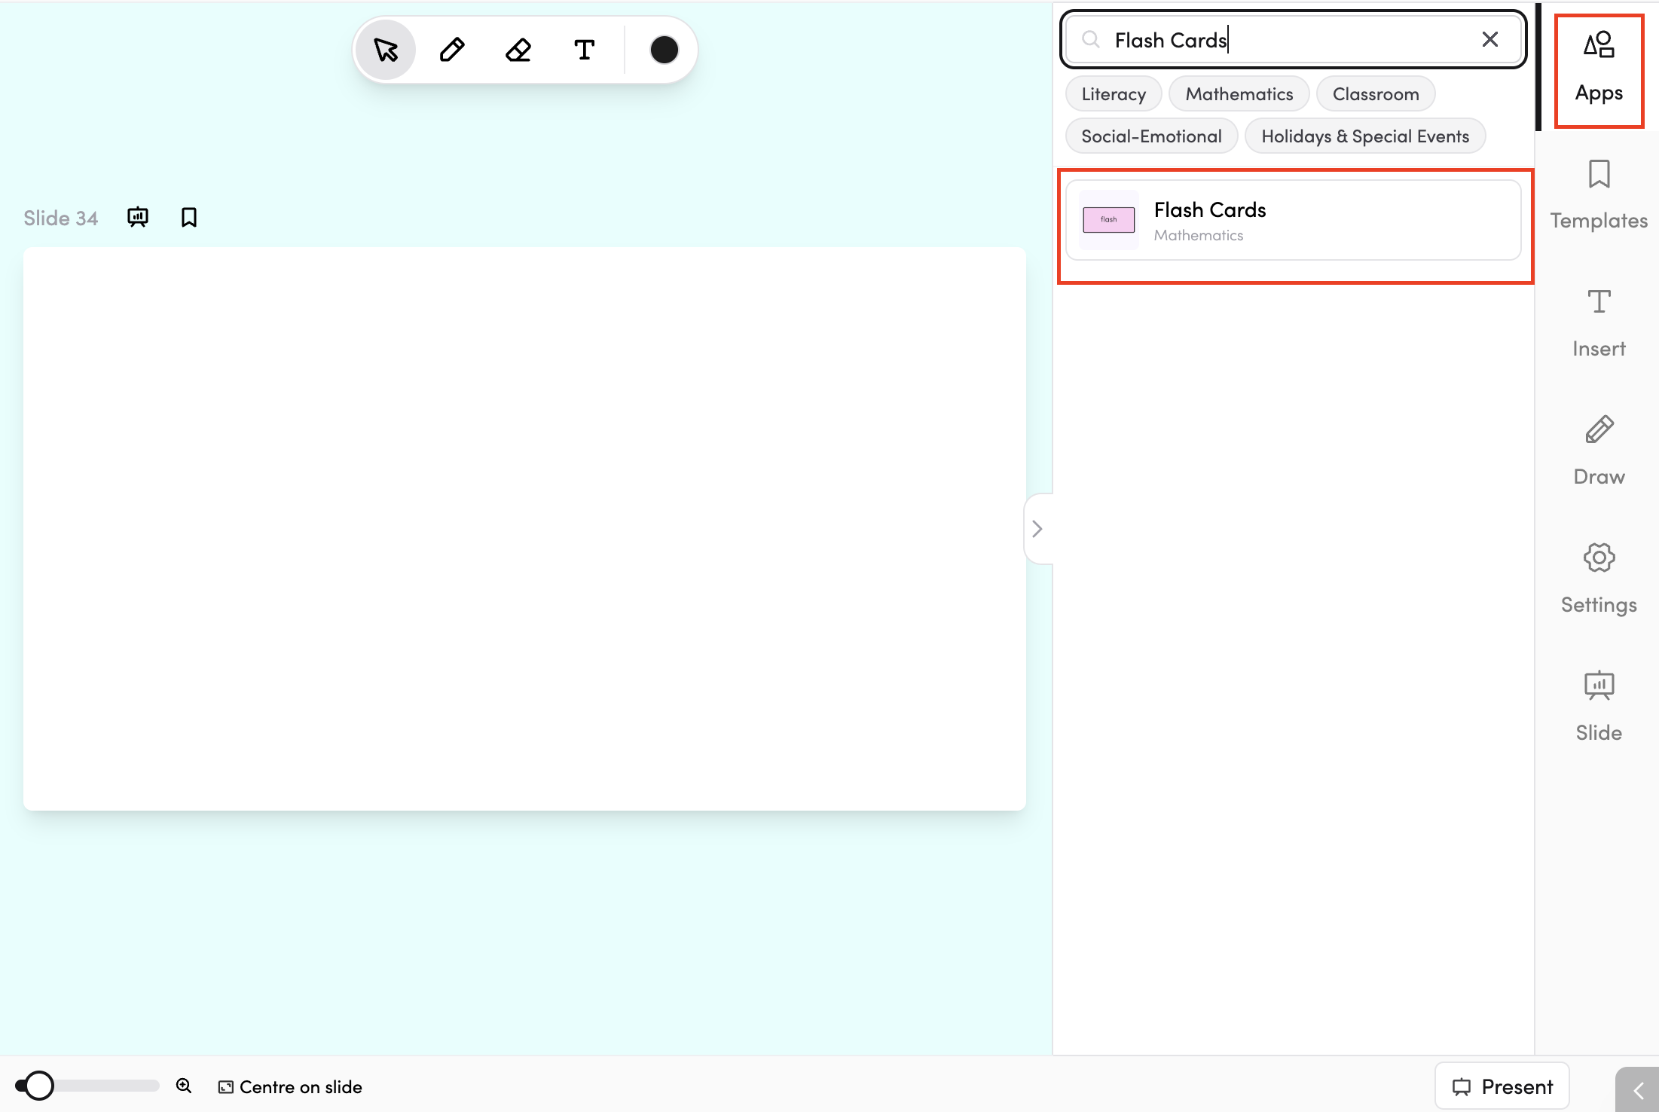Filter apps by Mathematics category
This screenshot has height=1112, width=1659.
pyautogui.click(x=1239, y=94)
